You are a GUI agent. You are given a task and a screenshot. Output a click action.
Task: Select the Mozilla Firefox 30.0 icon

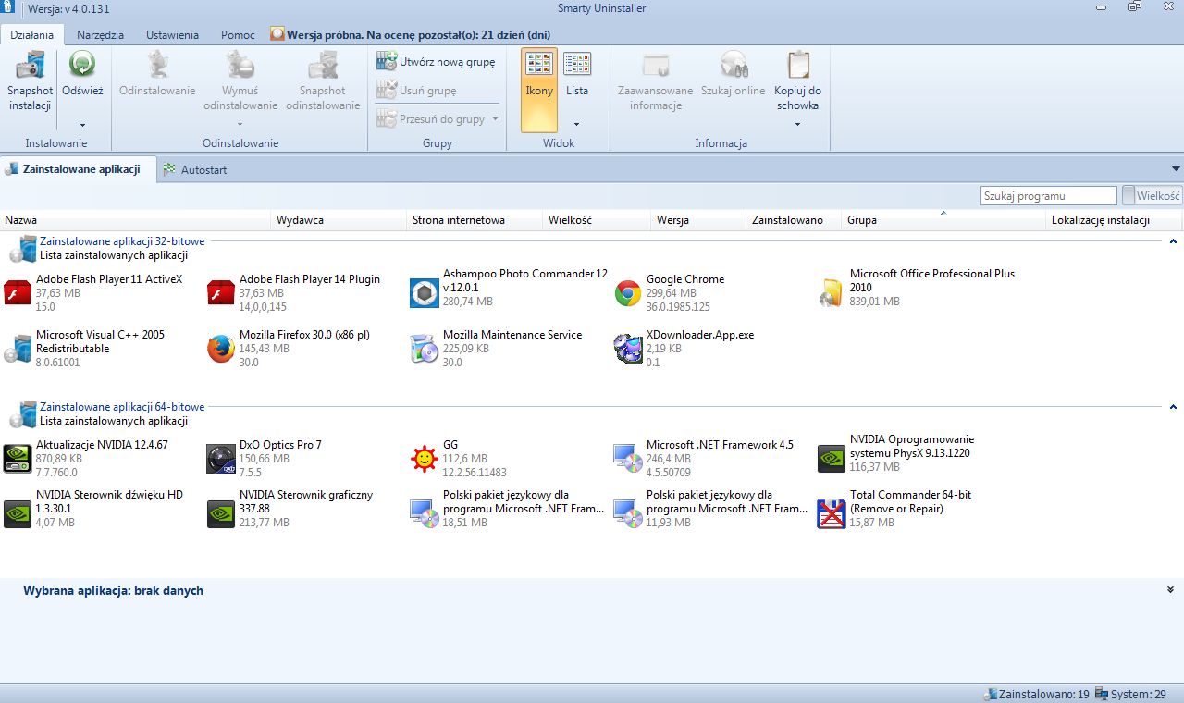click(221, 349)
